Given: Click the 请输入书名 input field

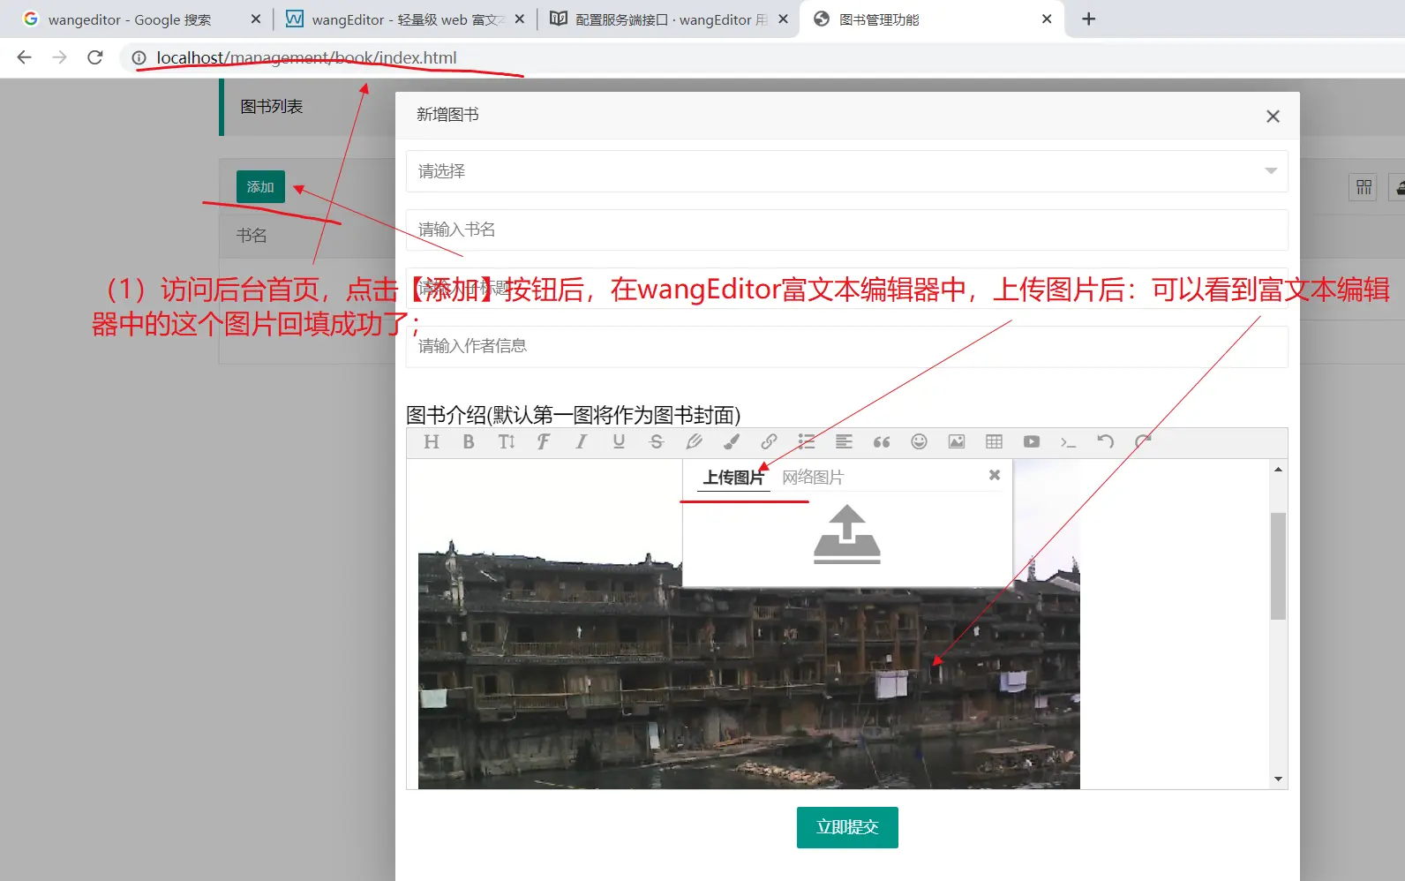Looking at the screenshot, I should click(845, 230).
